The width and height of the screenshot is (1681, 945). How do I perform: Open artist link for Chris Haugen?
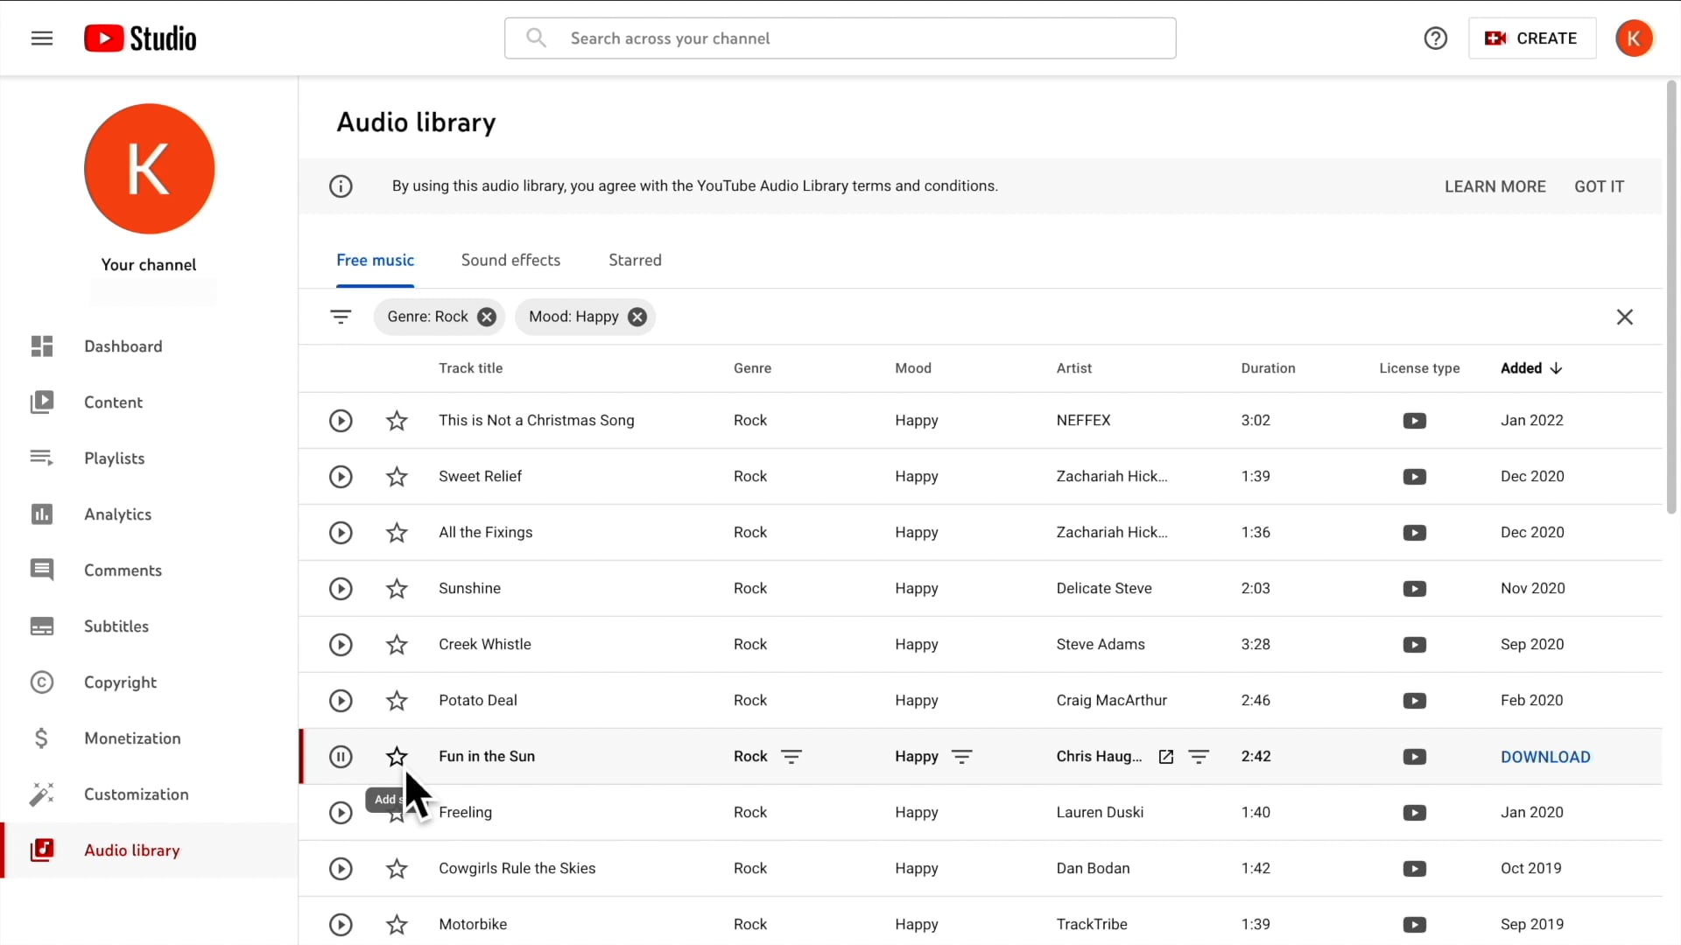(1165, 757)
